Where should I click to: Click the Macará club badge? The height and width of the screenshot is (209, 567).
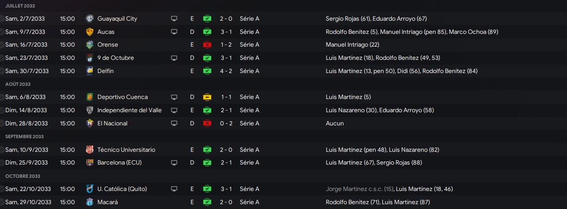[x=90, y=202]
